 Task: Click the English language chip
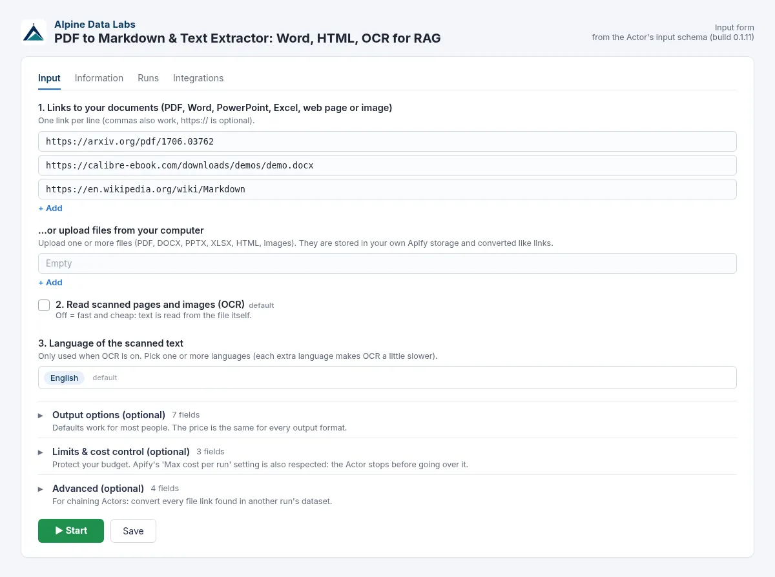pyautogui.click(x=64, y=378)
